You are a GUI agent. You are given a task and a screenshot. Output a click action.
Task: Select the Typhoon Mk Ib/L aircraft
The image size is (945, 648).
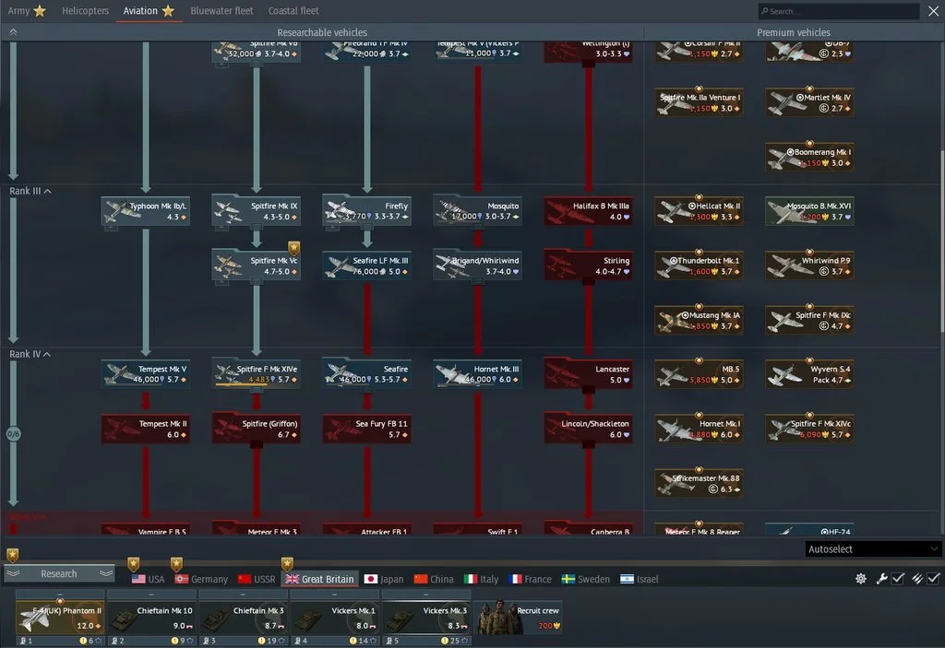[x=145, y=211]
